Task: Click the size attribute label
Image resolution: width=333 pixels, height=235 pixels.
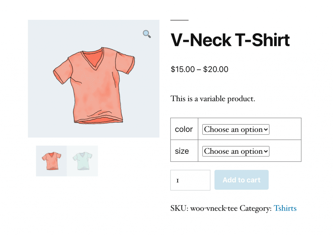Action: coord(182,151)
